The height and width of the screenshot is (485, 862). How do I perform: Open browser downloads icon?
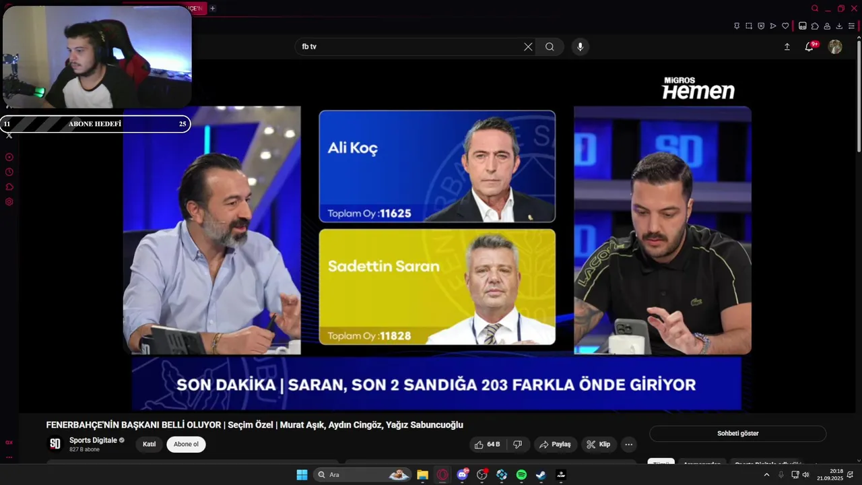(839, 26)
